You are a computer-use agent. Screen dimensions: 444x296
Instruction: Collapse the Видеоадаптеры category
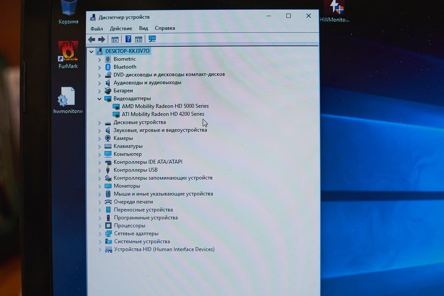100,99
